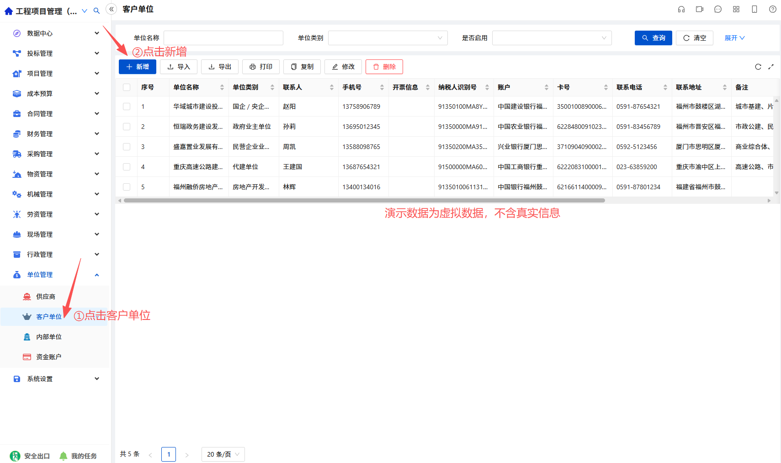Click the 安全出口 exit icon
781x463 pixels.
click(15, 456)
